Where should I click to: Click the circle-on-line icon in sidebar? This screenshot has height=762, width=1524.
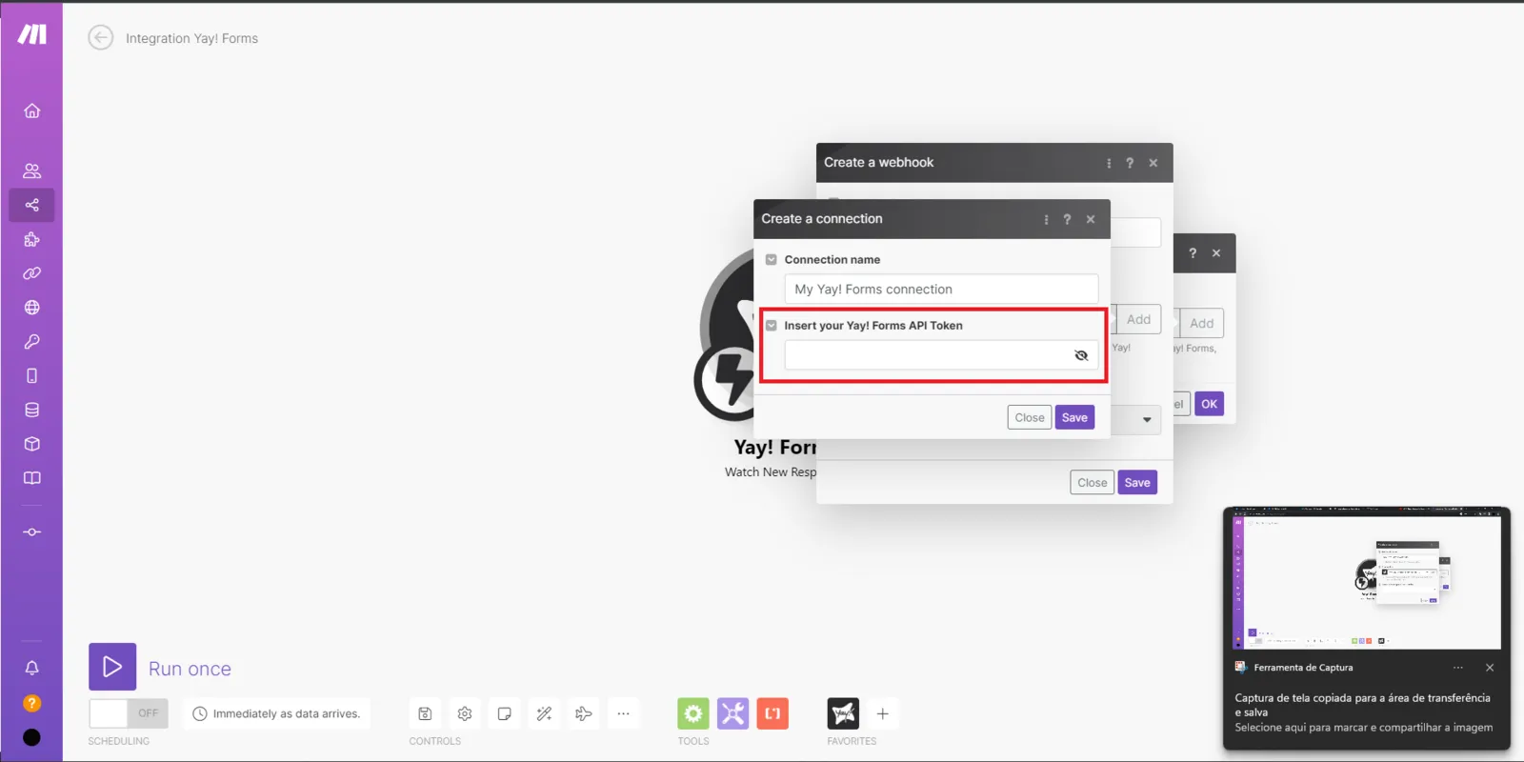tap(32, 531)
